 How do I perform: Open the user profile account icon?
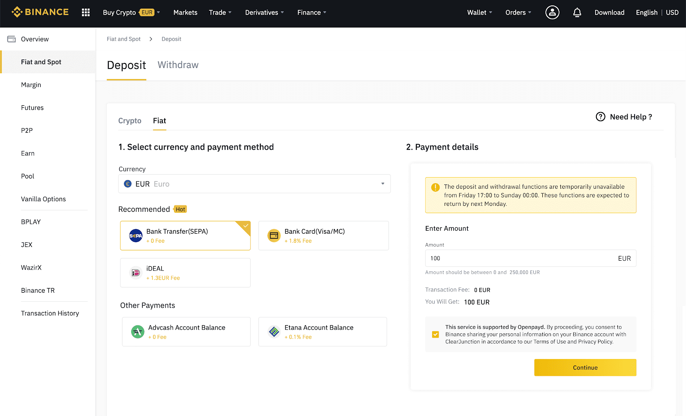point(552,12)
